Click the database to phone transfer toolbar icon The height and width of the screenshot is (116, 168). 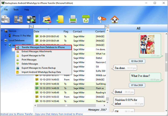point(31,19)
